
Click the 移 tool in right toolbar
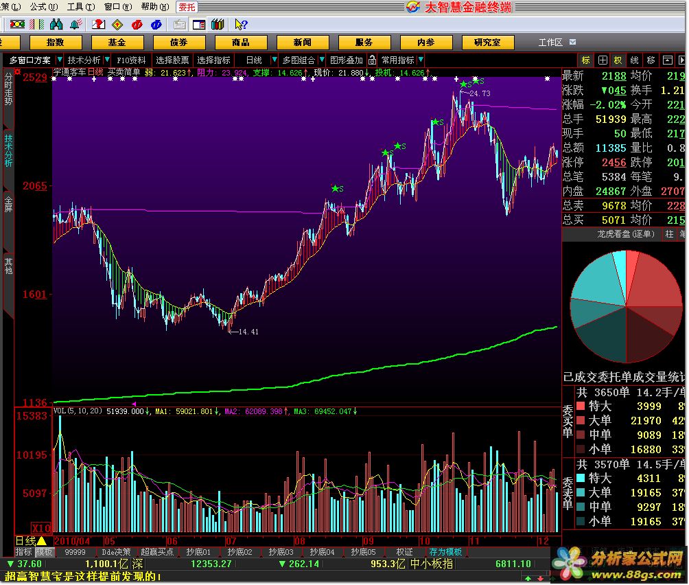[x=651, y=60]
